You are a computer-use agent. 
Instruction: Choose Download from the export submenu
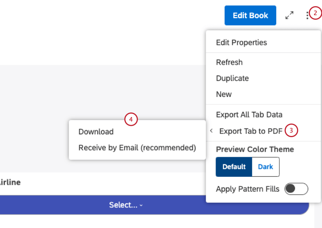[x=95, y=132]
